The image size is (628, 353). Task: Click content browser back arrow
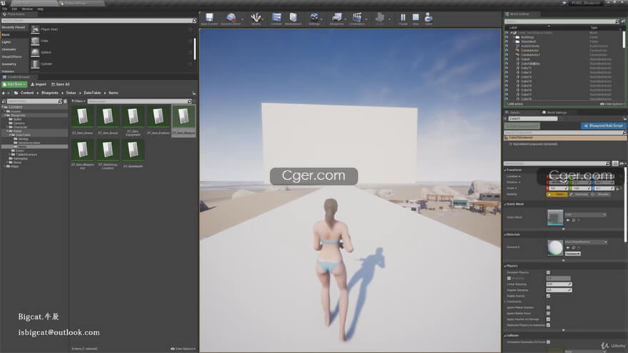pyautogui.click(x=4, y=93)
